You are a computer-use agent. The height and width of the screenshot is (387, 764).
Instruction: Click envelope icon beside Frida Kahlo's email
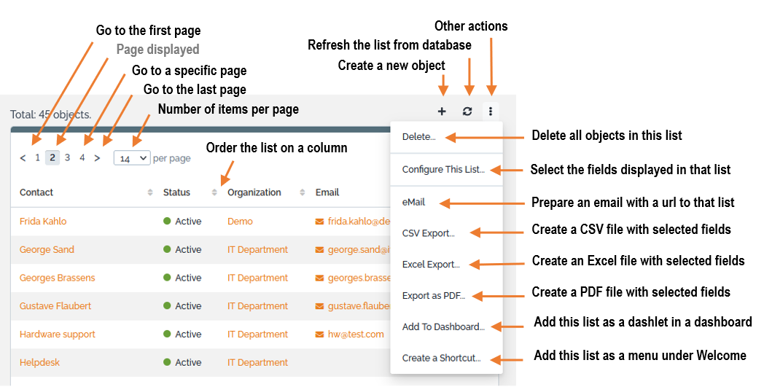pyautogui.click(x=319, y=221)
